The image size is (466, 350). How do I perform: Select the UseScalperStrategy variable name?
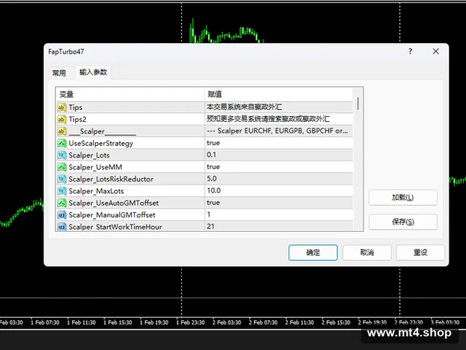(x=100, y=144)
